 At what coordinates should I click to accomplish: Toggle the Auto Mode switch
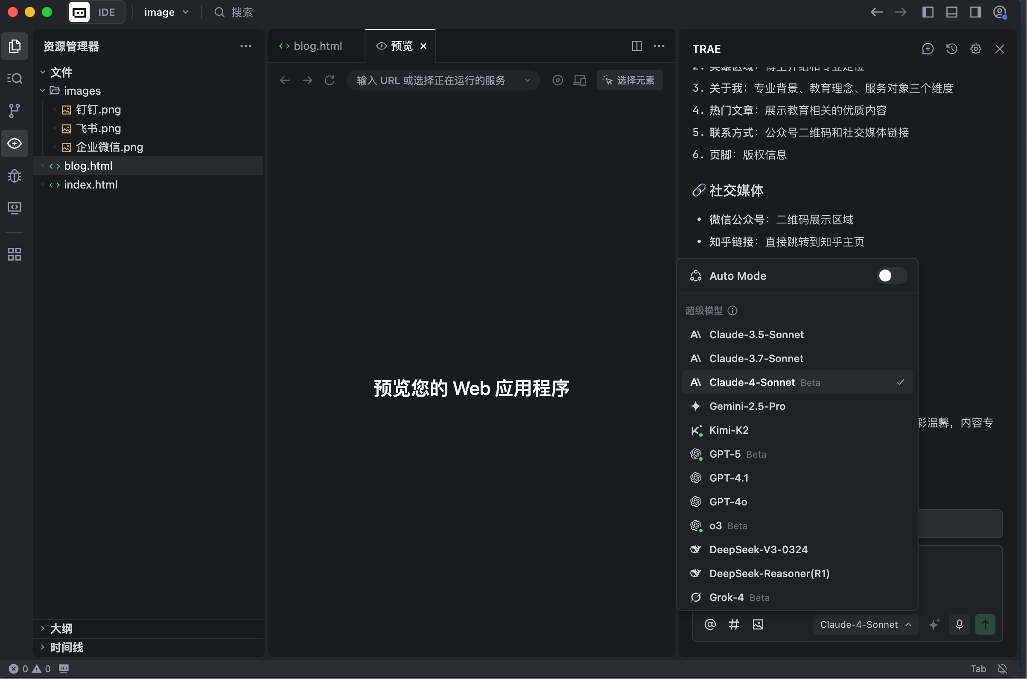891,276
